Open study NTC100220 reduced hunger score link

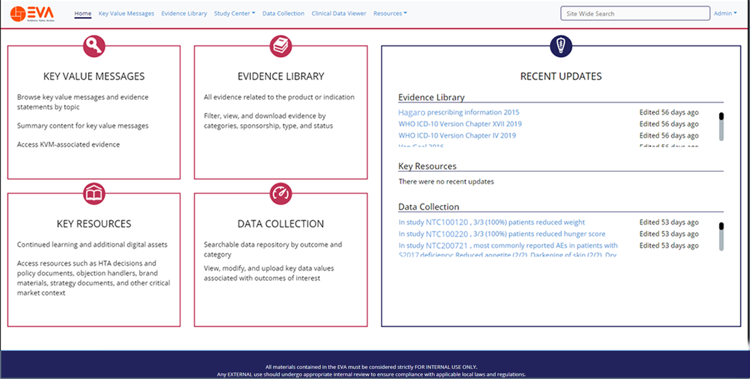tap(502, 233)
